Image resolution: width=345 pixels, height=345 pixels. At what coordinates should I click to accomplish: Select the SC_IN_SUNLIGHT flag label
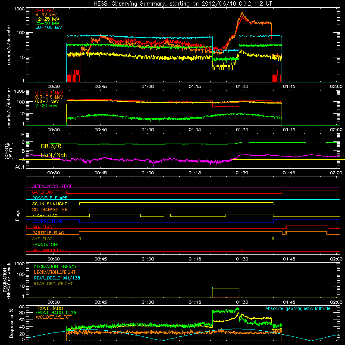point(50,204)
